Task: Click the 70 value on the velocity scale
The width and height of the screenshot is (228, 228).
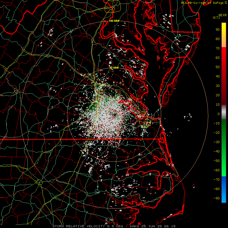Action: pos(218,48)
